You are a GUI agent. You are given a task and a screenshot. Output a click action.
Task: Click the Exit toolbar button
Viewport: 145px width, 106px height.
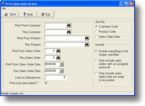point(46,14)
